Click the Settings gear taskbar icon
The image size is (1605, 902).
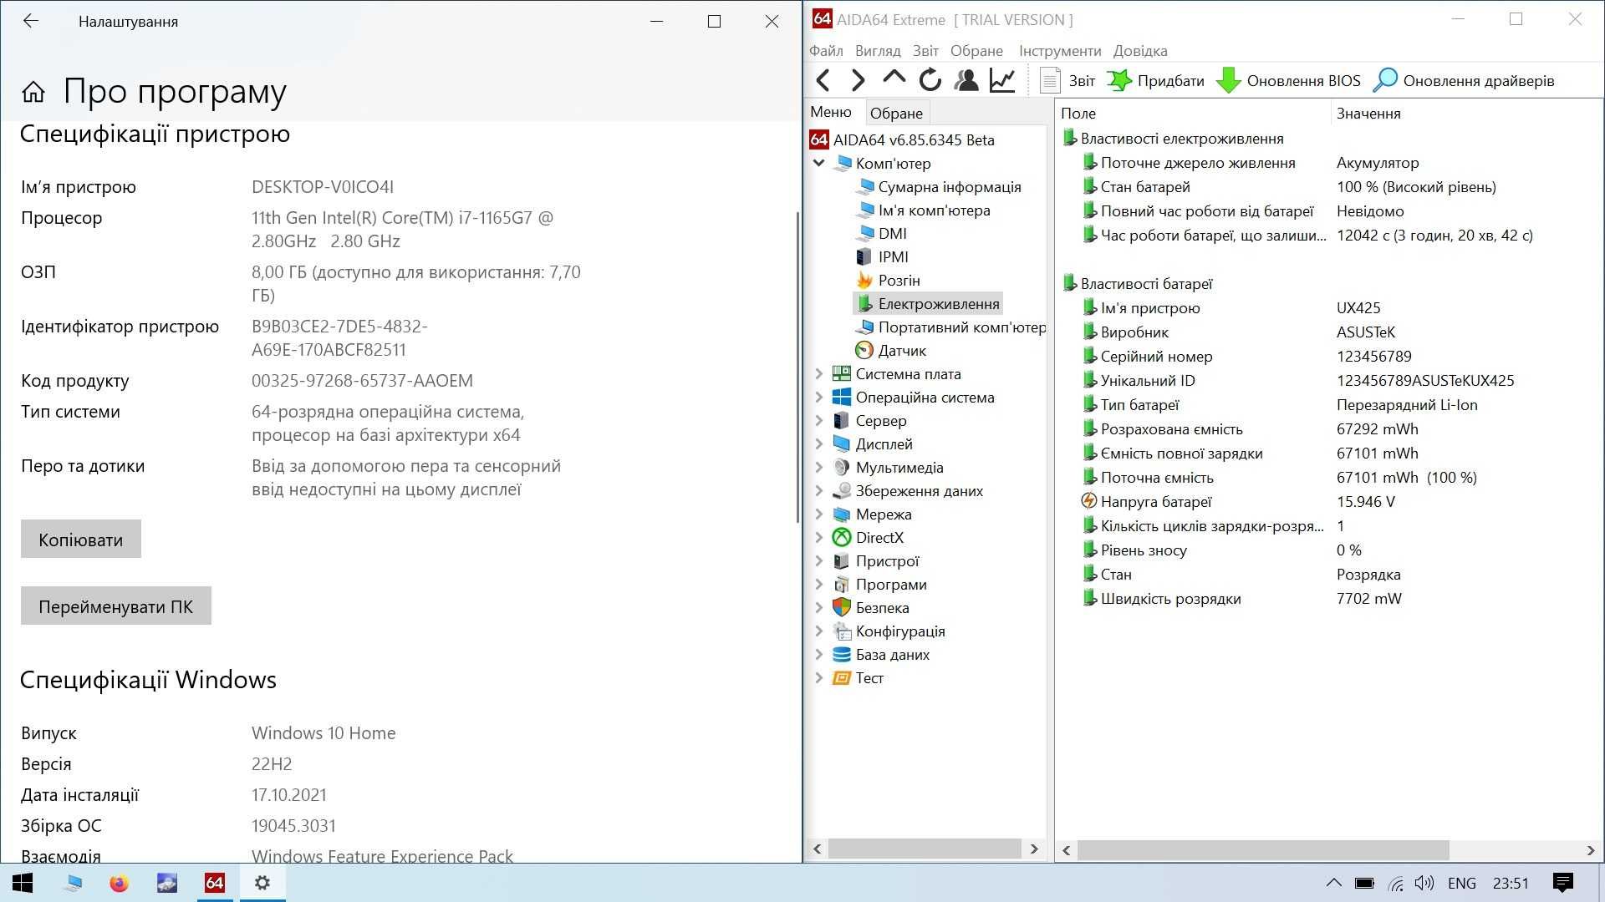(x=262, y=883)
